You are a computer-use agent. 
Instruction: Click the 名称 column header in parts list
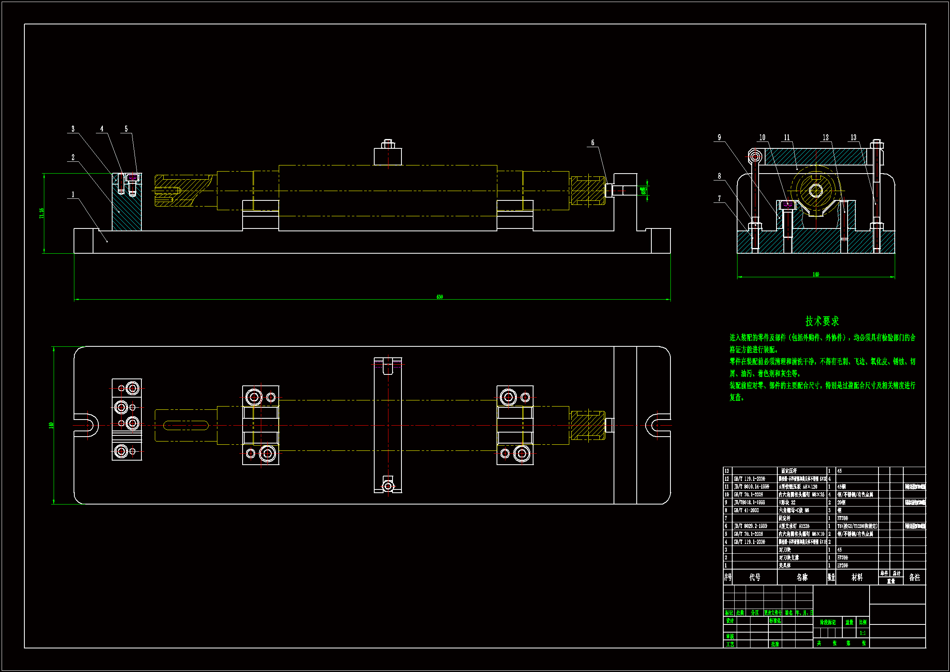pos(802,577)
